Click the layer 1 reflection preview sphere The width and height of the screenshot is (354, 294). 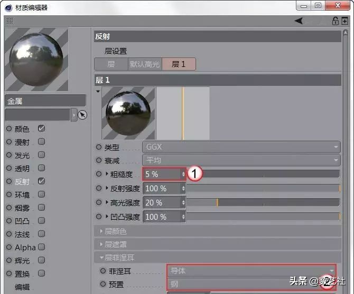pyautogui.click(x=128, y=113)
